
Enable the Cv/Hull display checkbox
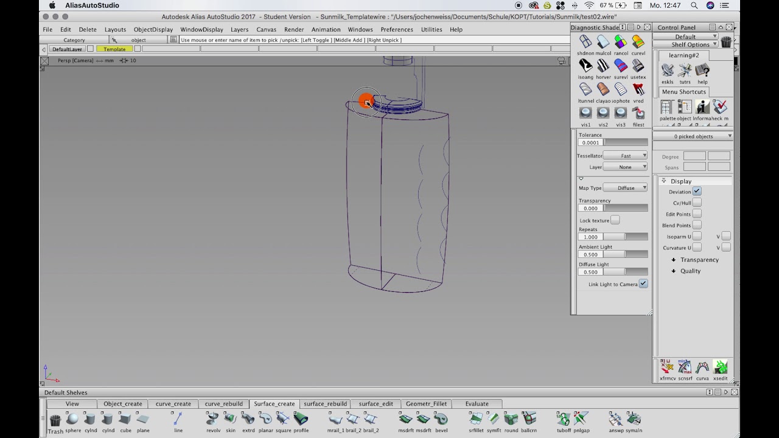point(697,203)
